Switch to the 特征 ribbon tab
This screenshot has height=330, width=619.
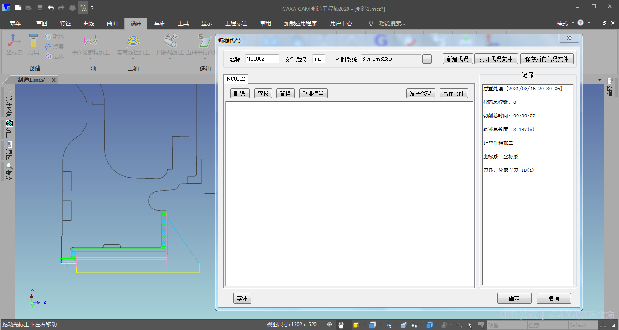click(x=65, y=24)
